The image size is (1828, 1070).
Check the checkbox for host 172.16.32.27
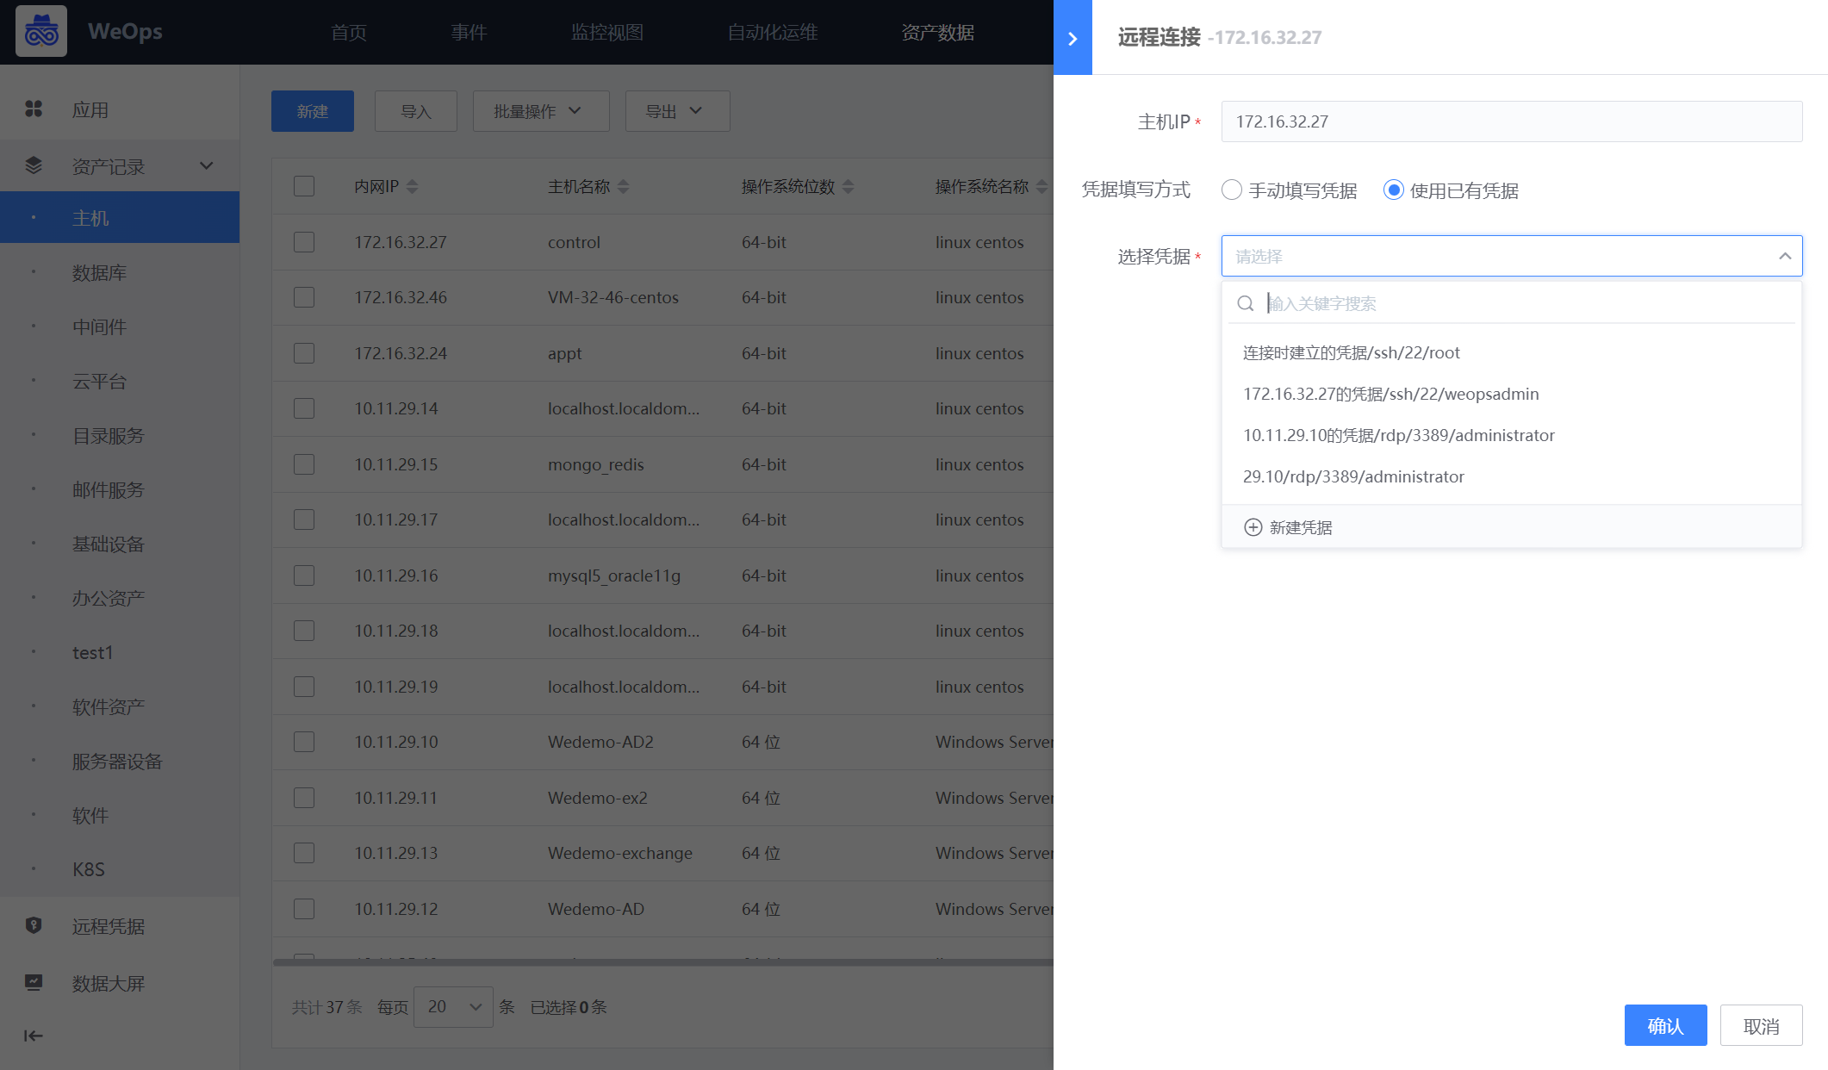pyautogui.click(x=303, y=242)
